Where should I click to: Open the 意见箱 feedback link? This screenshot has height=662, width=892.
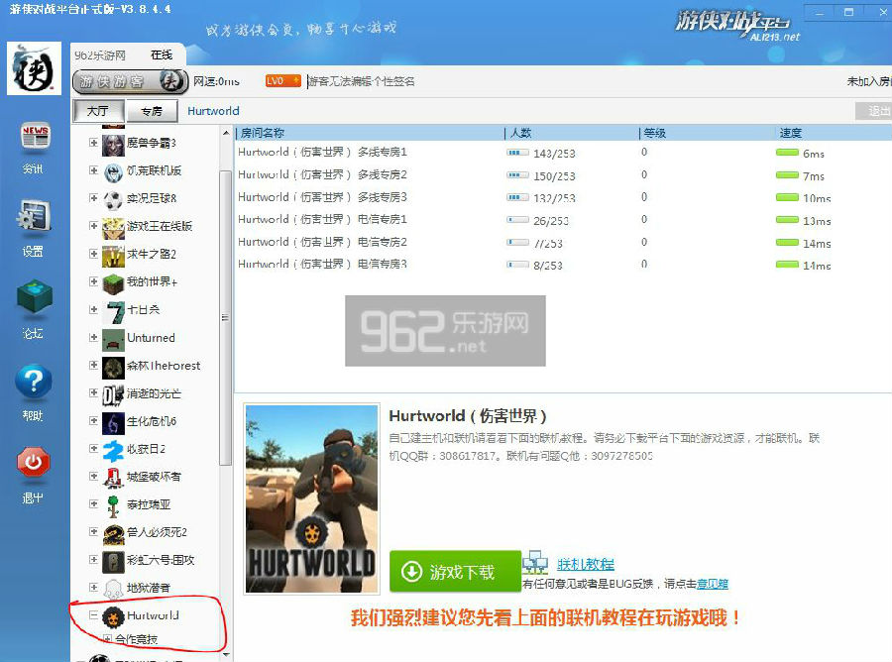pyautogui.click(x=712, y=584)
